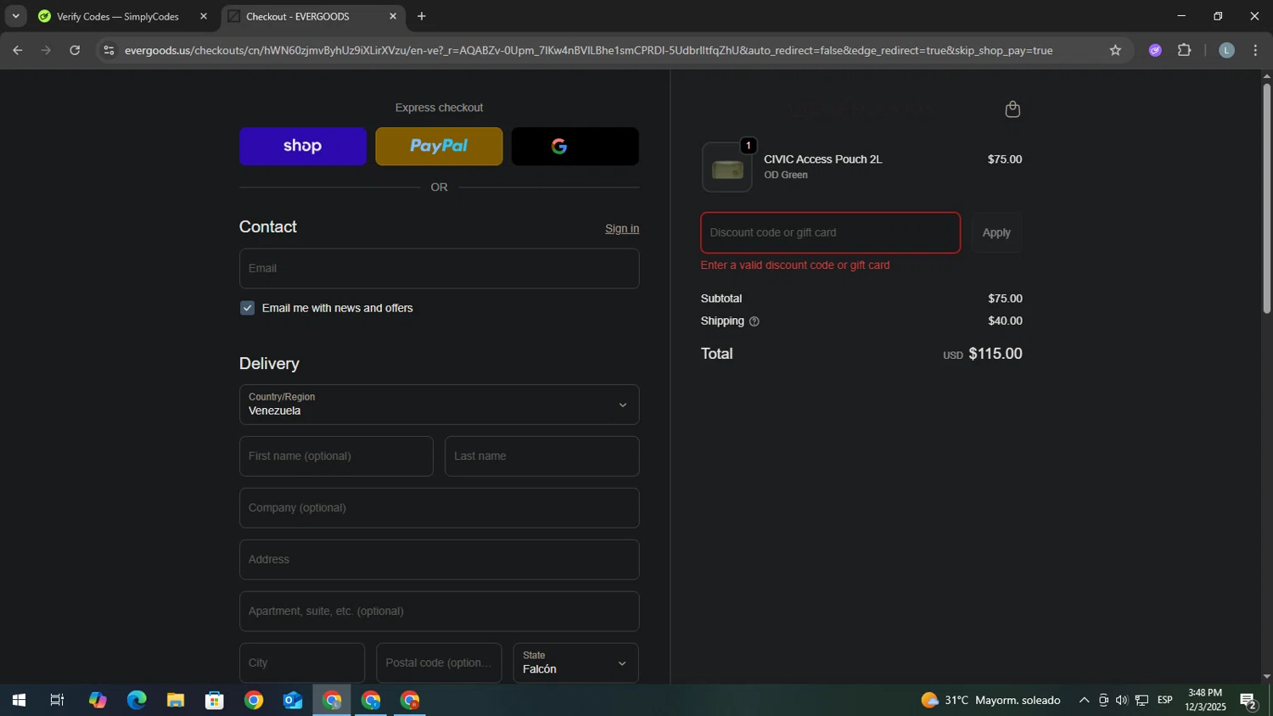Image resolution: width=1273 pixels, height=716 pixels.
Task: Open Microsoft Store from taskbar
Action: [x=215, y=700]
